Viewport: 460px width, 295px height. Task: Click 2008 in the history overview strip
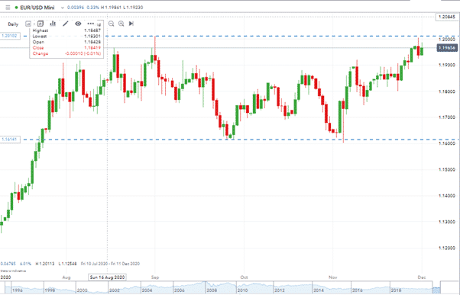[212, 290]
